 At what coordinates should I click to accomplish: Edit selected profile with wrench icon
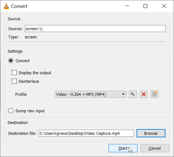(x=133, y=94)
